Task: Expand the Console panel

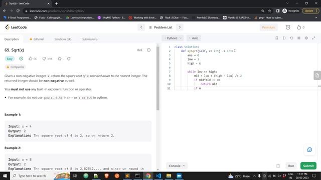Action: [x=177, y=165]
